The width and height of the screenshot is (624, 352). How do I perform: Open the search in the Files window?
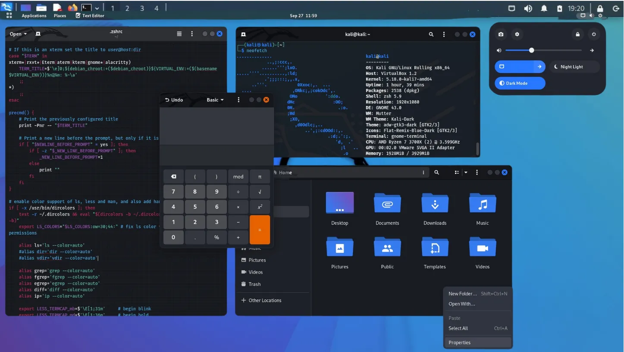click(436, 172)
